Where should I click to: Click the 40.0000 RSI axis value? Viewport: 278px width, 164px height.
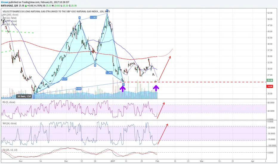coord(271,111)
